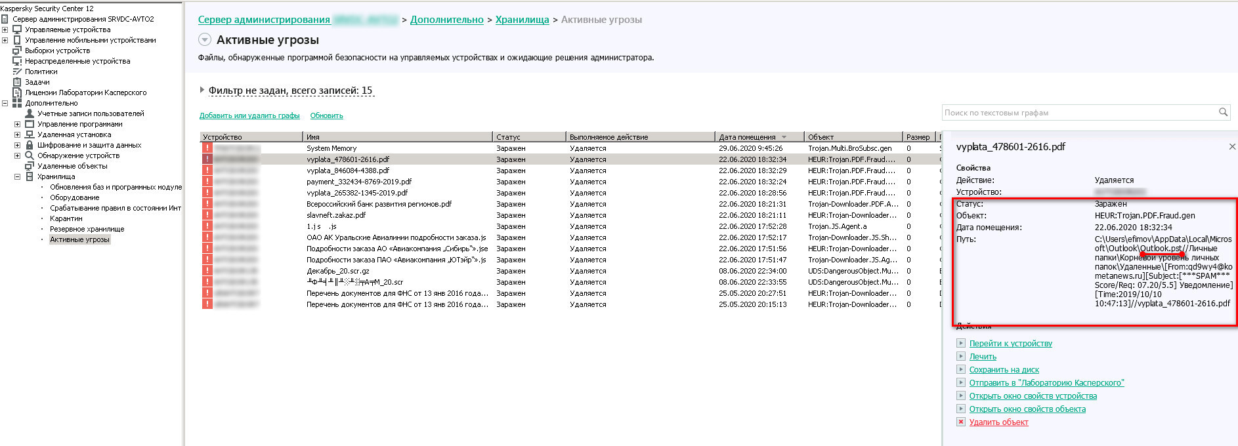This screenshot has width=1238, height=446.
Task: Expand Удаленная установка node
Action: tap(18, 134)
